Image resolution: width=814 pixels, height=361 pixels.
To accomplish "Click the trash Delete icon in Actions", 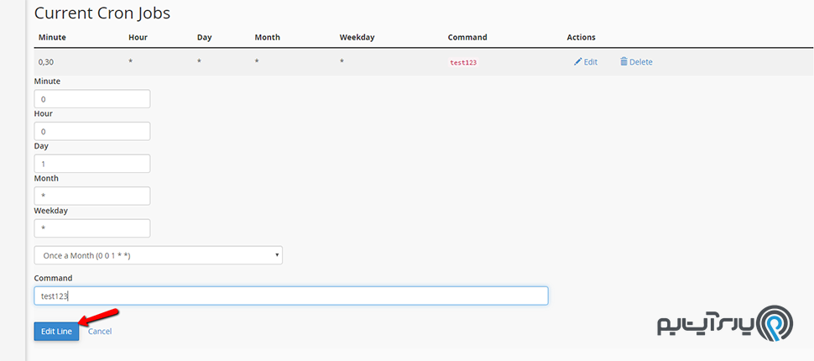I will point(624,62).
